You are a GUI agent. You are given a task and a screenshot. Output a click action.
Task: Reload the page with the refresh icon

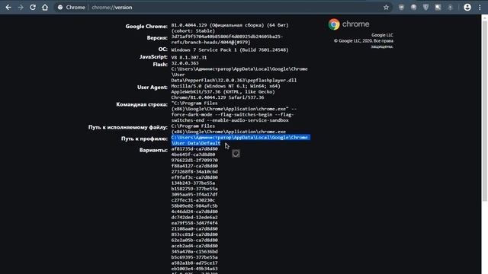33,7
